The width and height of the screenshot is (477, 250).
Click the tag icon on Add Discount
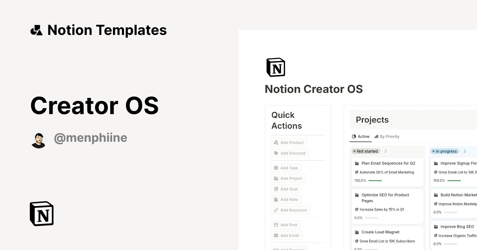275,153
